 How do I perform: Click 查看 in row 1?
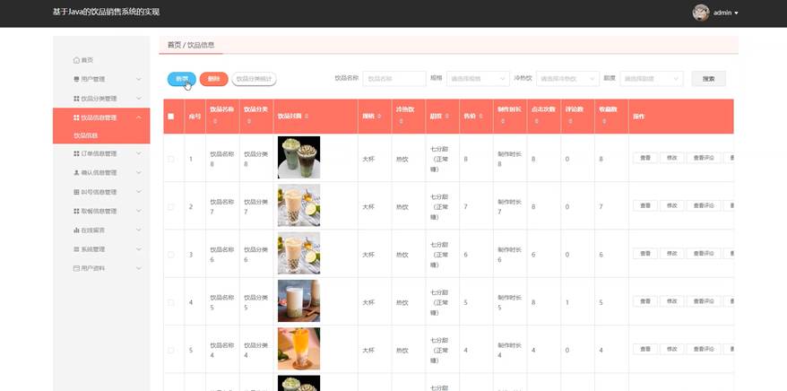[x=645, y=158]
